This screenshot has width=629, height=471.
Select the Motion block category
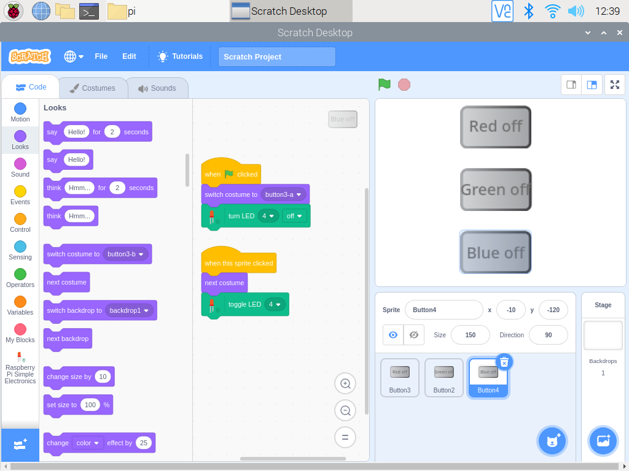coord(20,113)
